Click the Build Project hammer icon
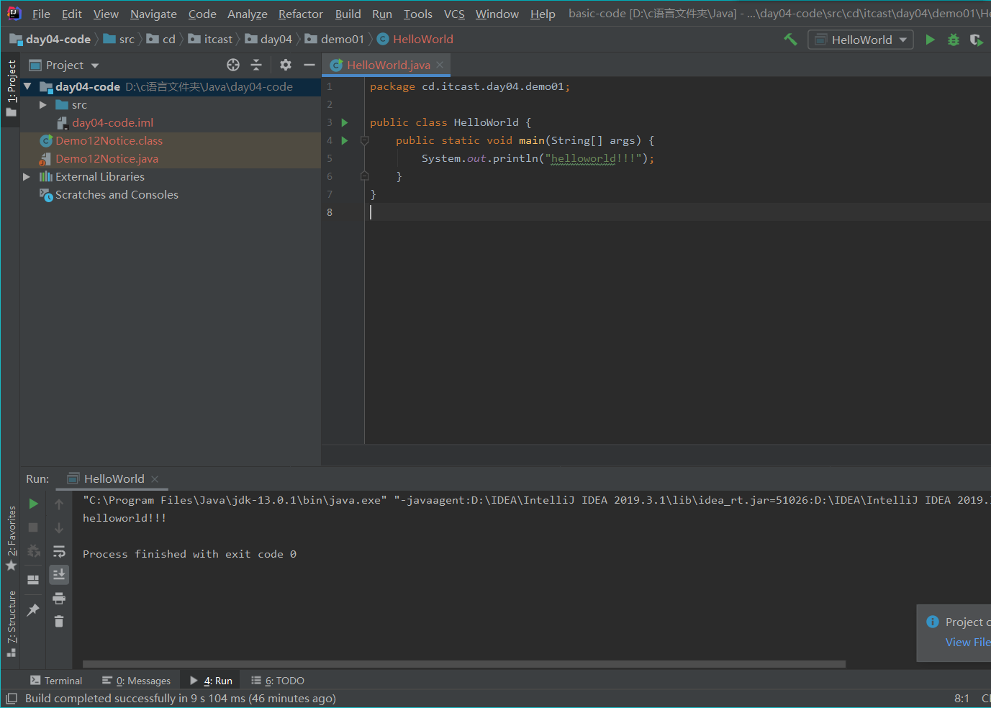Image resolution: width=991 pixels, height=708 pixels. click(x=790, y=40)
